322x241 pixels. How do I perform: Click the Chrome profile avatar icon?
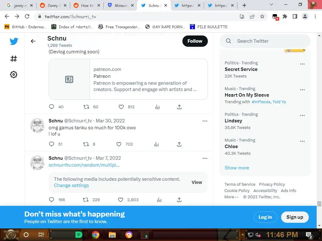click(x=305, y=16)
